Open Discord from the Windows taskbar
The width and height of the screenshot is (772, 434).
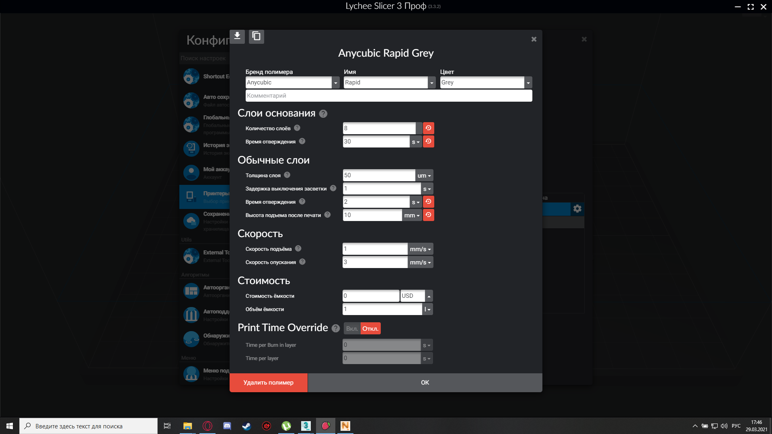[x=227, y=426]
